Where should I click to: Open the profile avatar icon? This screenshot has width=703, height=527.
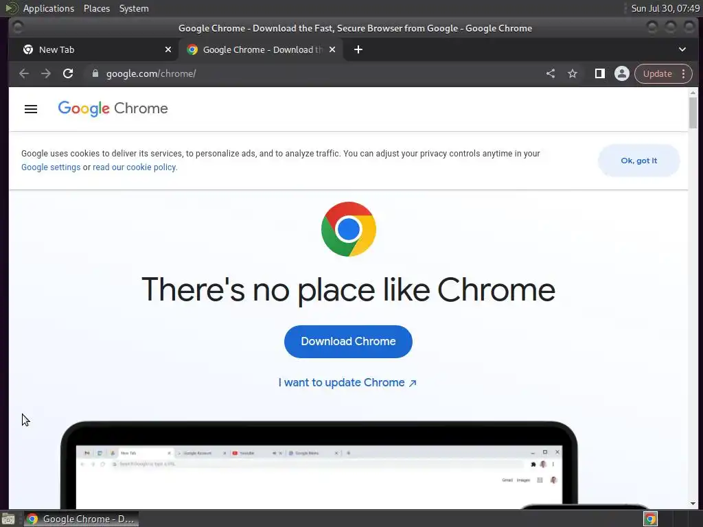tap(622, 73)
